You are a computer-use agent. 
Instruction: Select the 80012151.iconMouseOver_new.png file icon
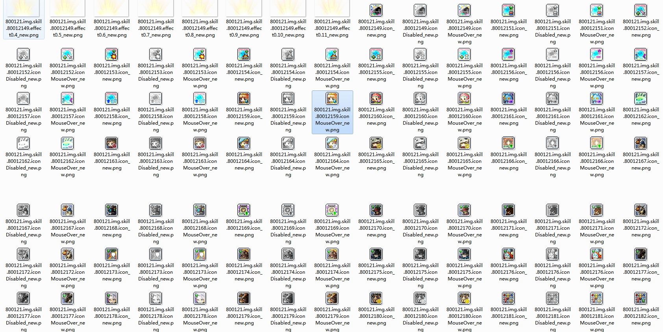pyautogui.click(x=597, y=10)
